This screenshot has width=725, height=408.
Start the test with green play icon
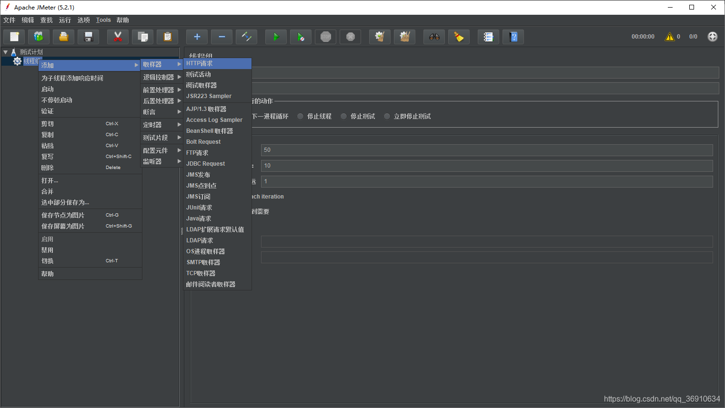point(276,37)
